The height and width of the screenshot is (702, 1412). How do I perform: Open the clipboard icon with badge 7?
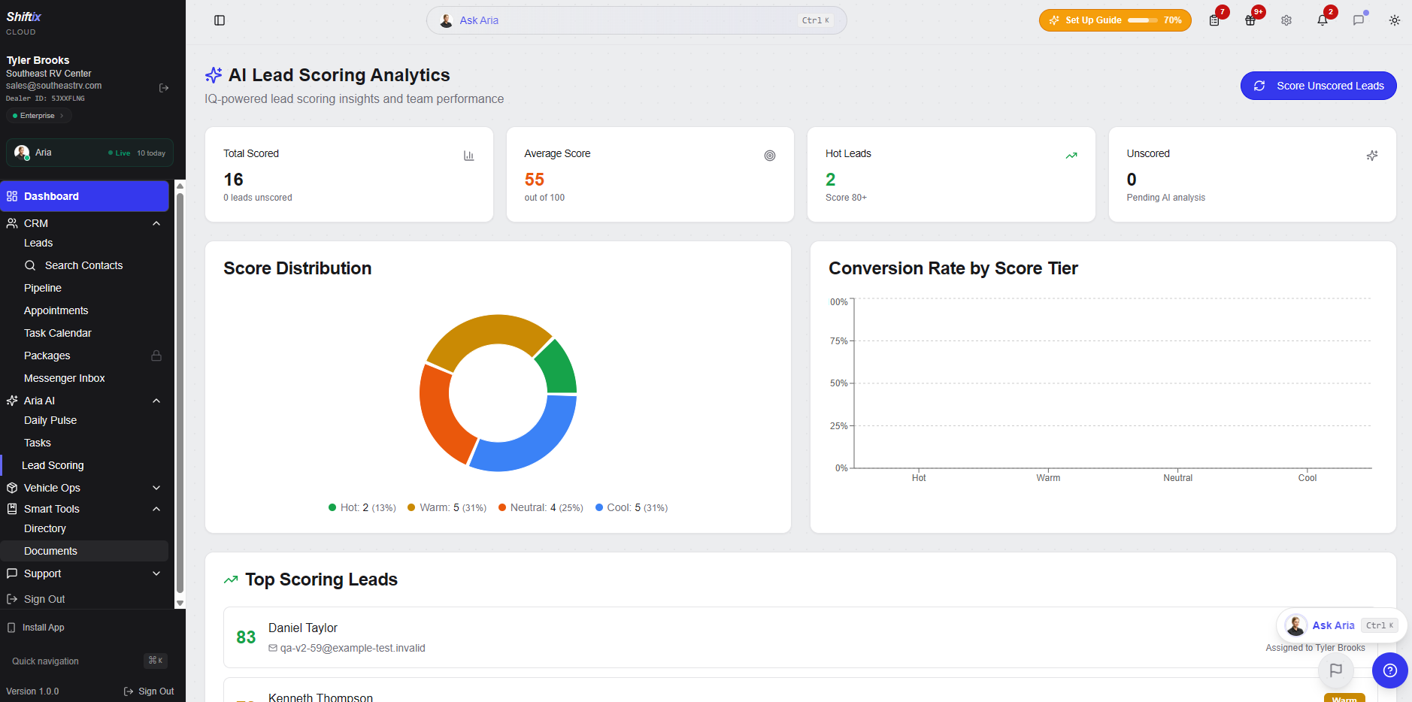coord(1214,20)
